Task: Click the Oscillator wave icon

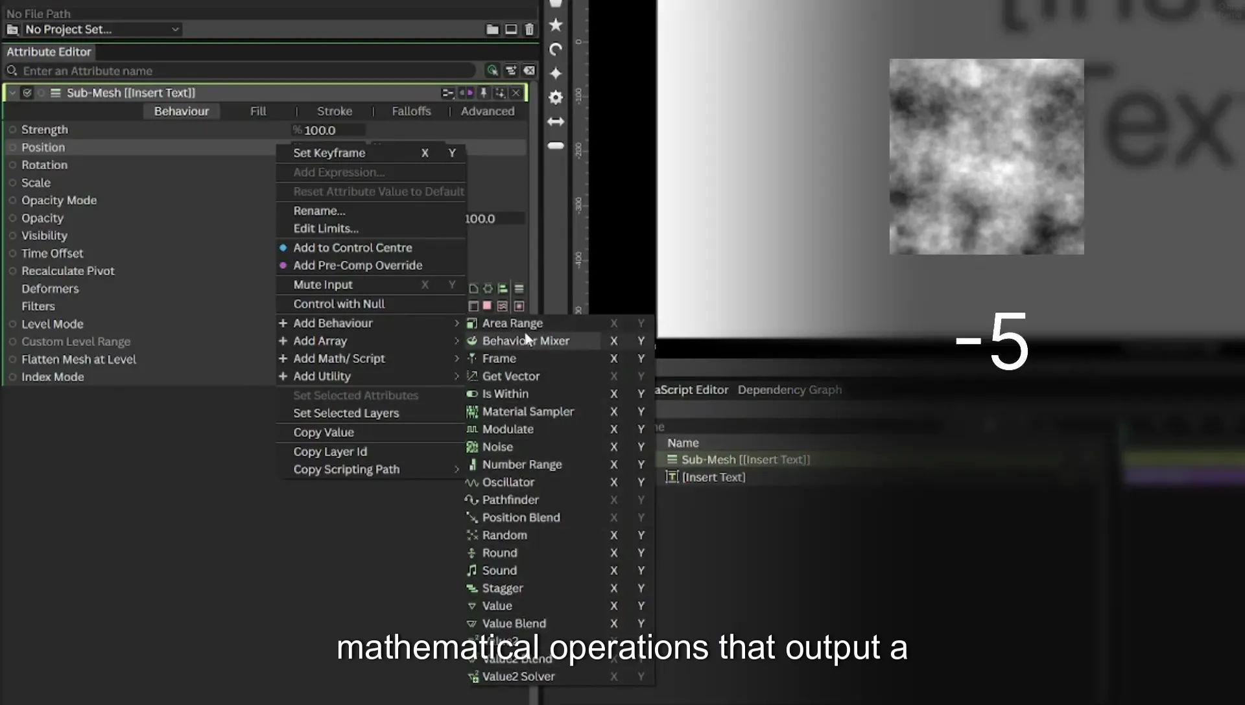Action: pos(472,482)
